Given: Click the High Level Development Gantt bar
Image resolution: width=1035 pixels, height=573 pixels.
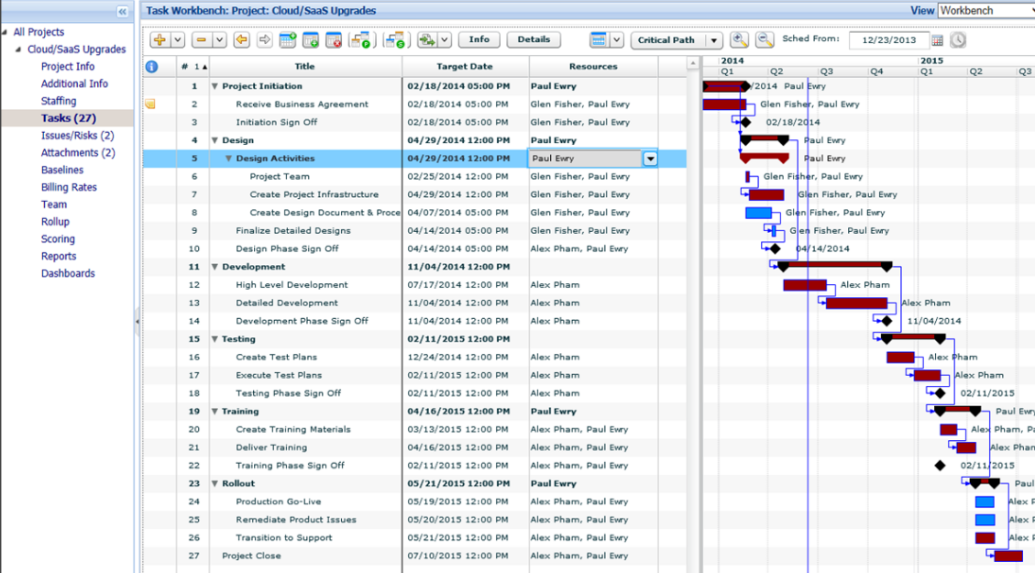Looking at the screenshot, I should pos(805,285).
